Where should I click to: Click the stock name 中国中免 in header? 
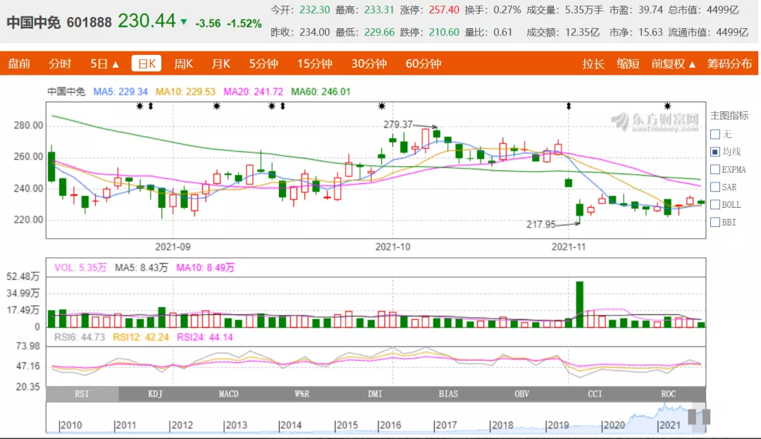coord(34,23)
